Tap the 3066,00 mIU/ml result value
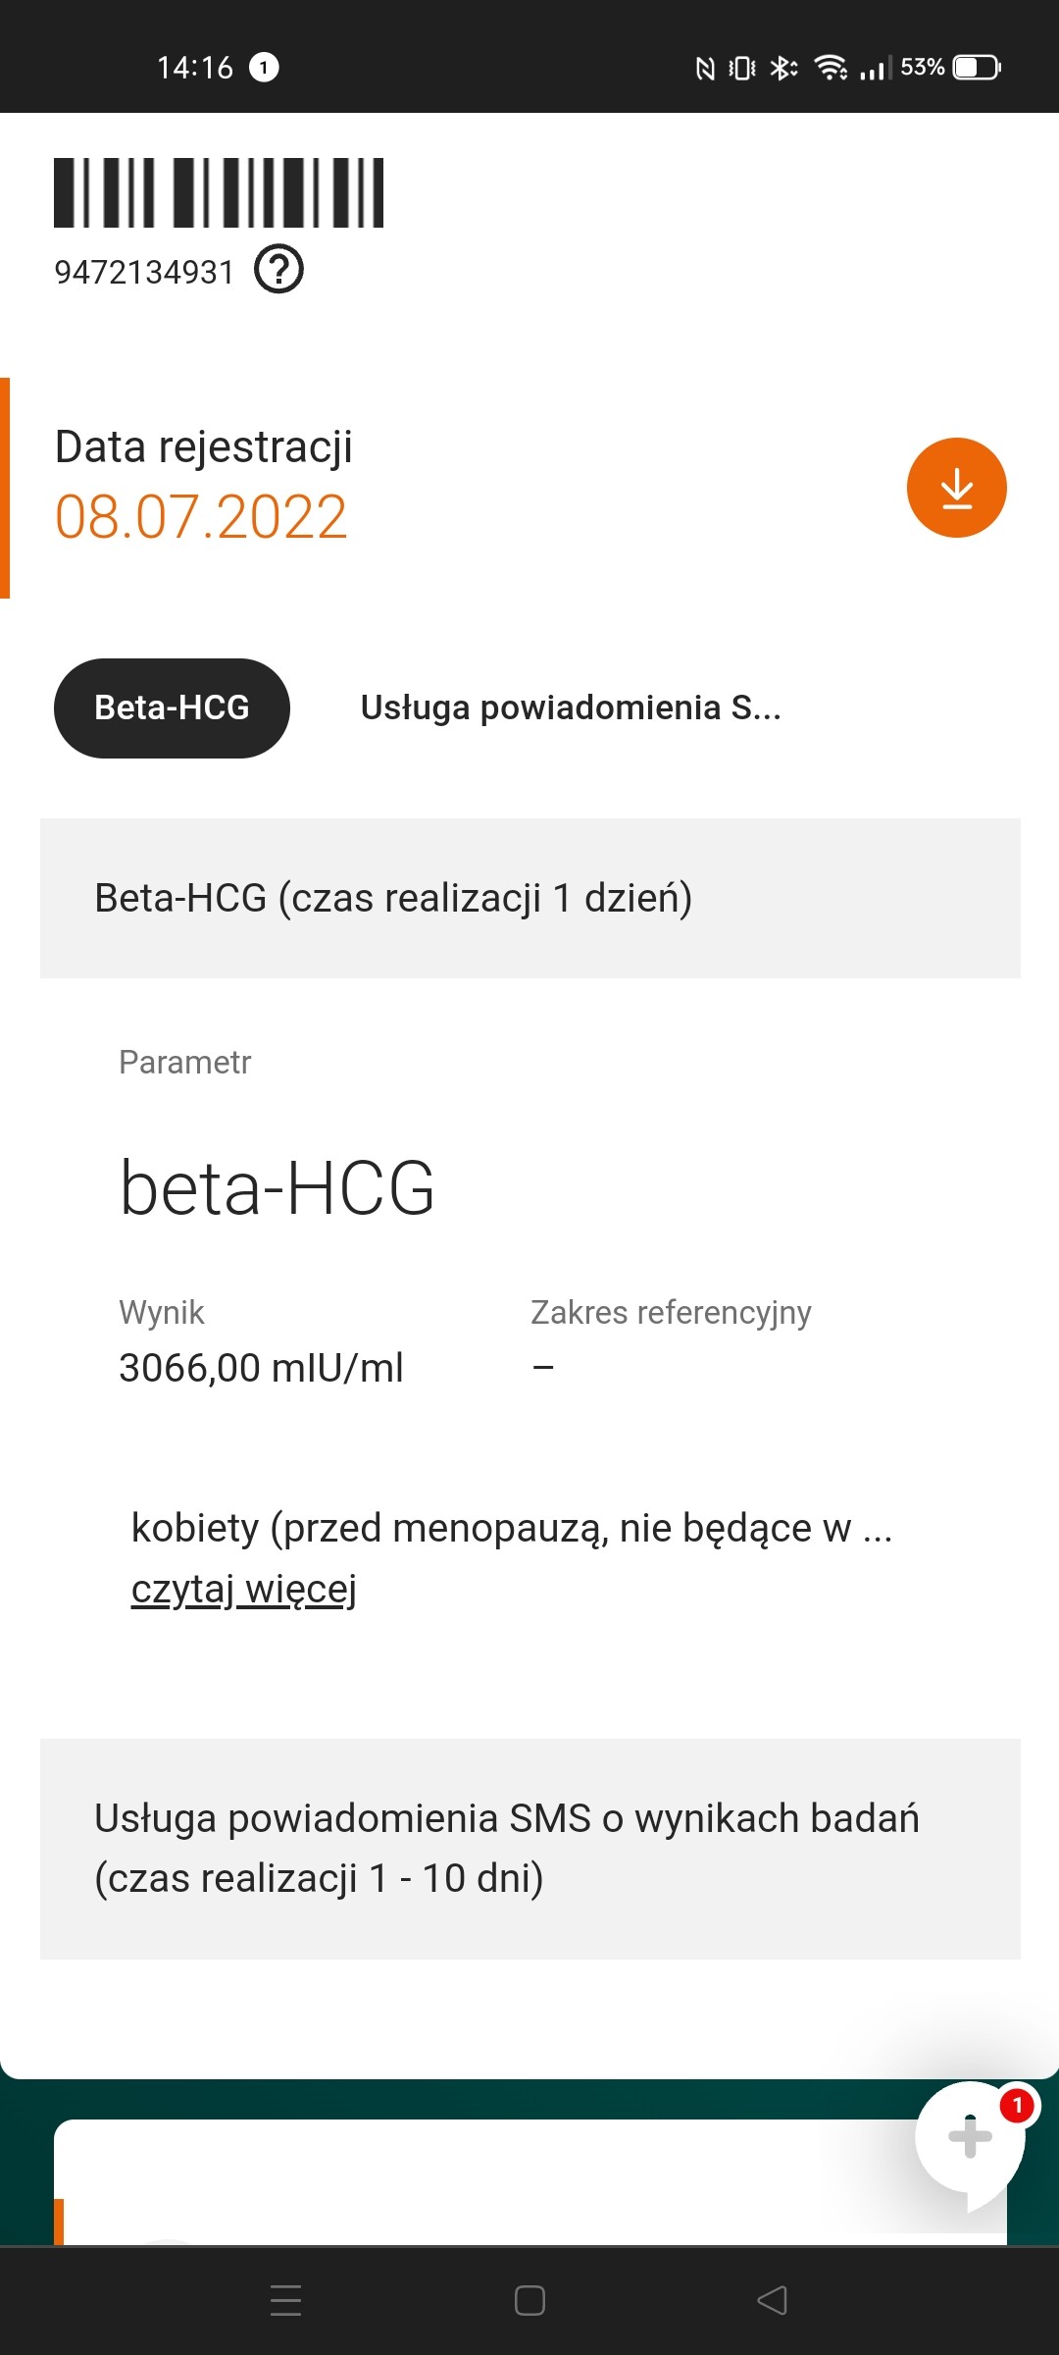This screenshot has width=1059, height=2355. pos(261,1368)
